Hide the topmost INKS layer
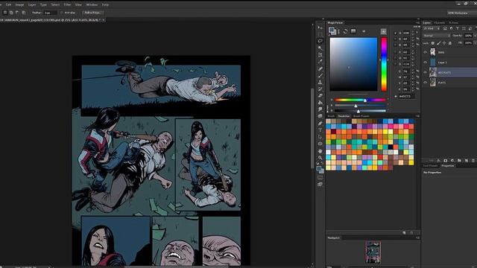 (426, 52)
